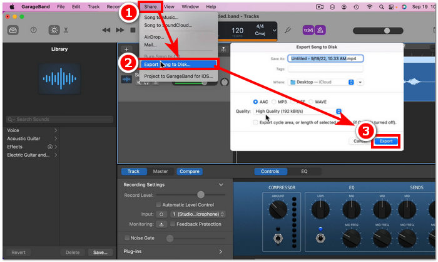Open Spotlight search magnifier
This screenshot has height=262, width=438.
[x=381, y=7]
